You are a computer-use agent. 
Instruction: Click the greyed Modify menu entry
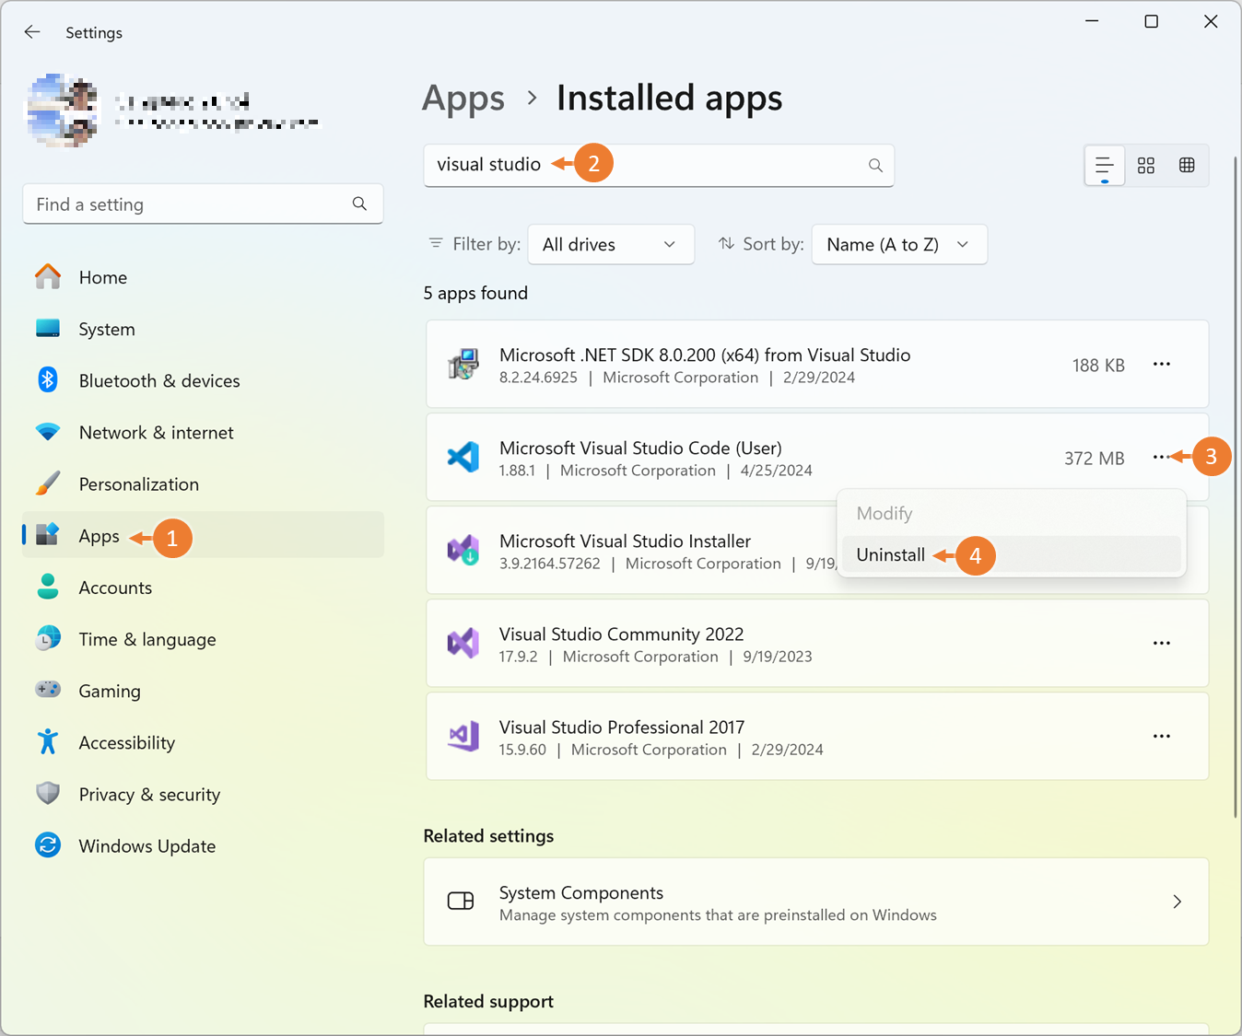point(1012,513)
